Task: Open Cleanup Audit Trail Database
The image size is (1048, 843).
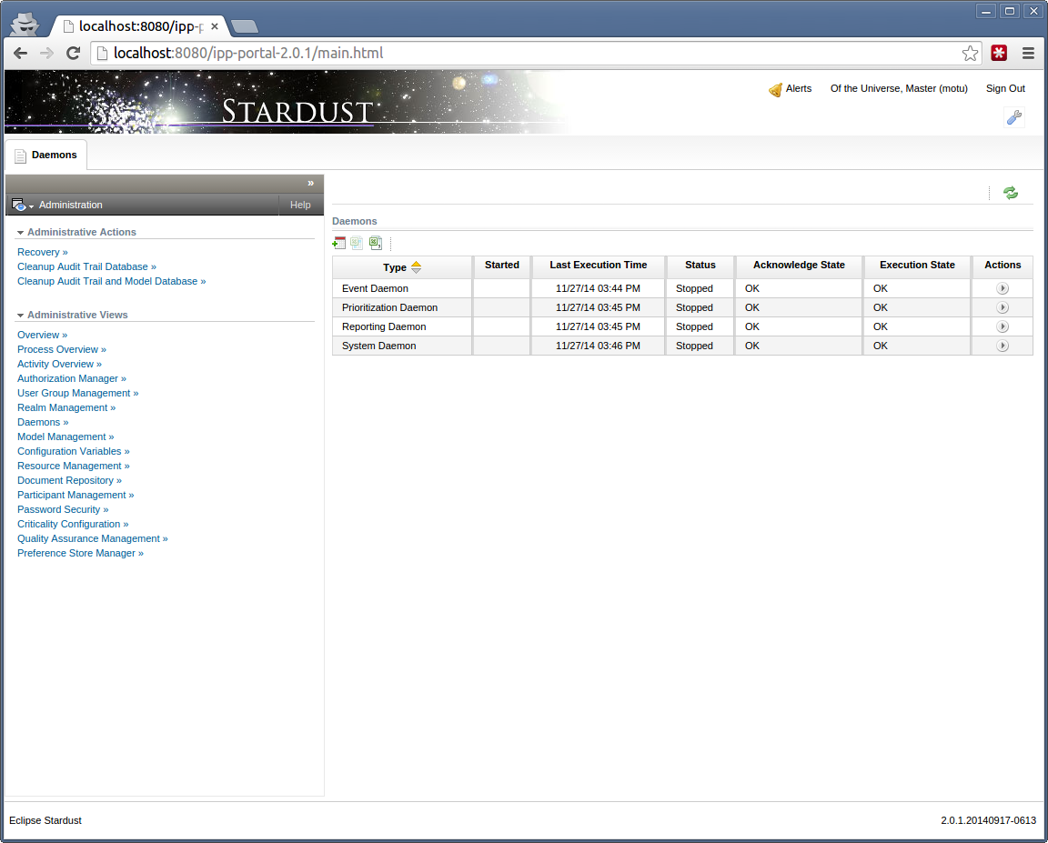Action: click(x=87, y=267)
